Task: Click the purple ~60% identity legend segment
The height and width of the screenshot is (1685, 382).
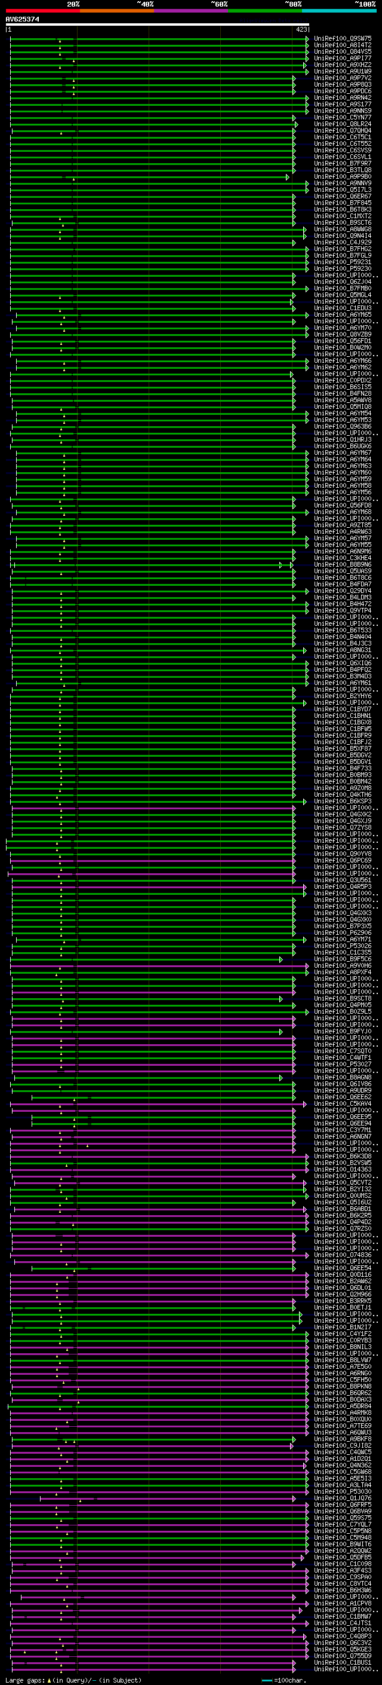Action: click(x=192, y=11)
